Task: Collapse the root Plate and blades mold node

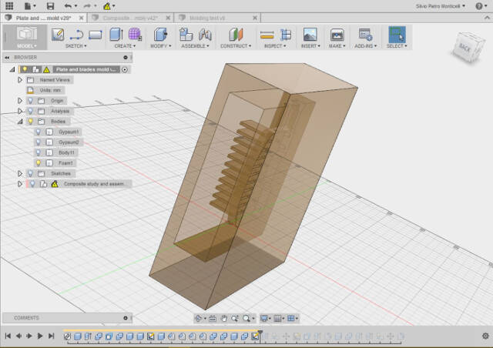Action: [12, 69]
